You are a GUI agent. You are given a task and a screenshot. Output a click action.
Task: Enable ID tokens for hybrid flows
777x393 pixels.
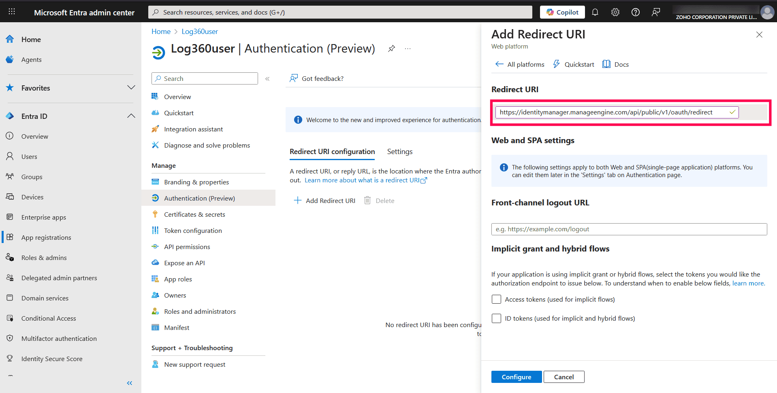pos(496,318)
